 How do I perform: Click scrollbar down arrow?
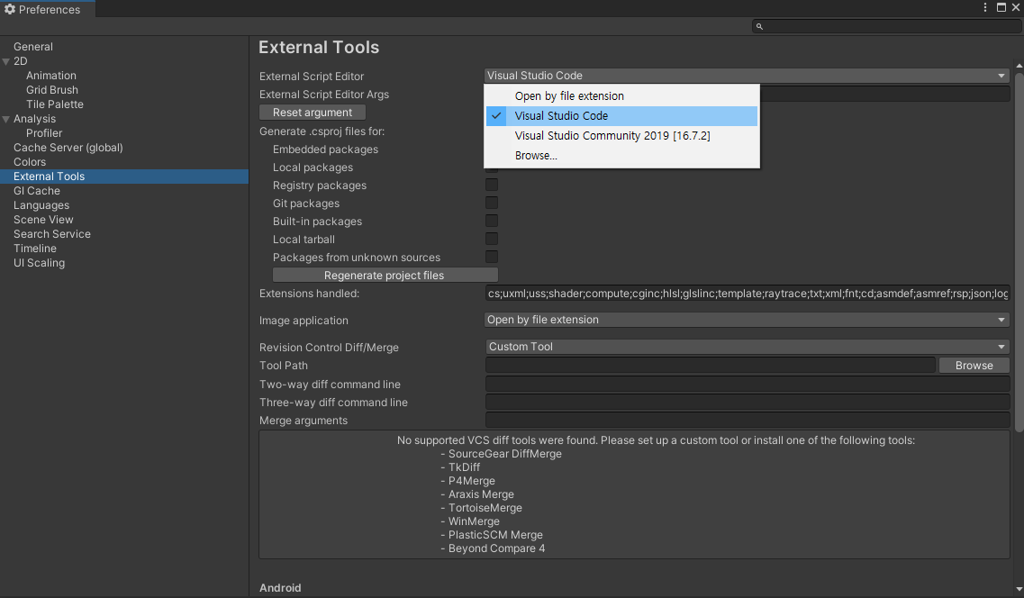1019,590
